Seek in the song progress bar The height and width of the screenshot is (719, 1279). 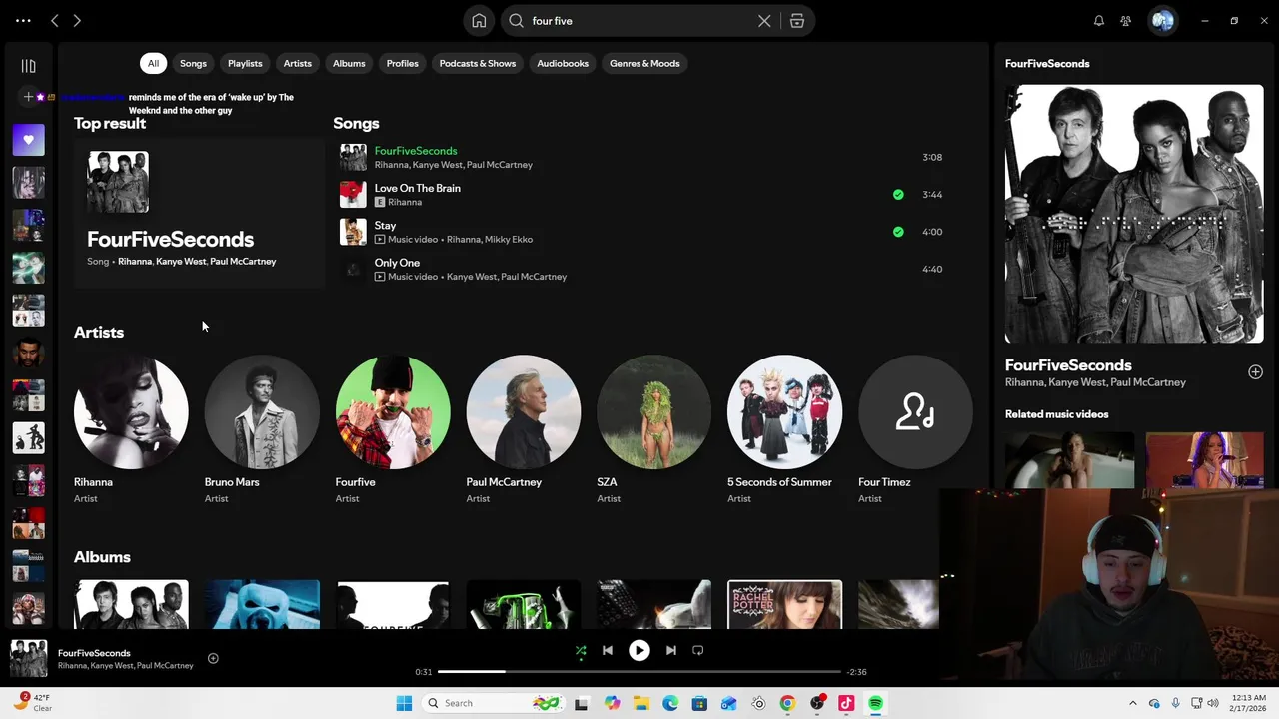639,672
